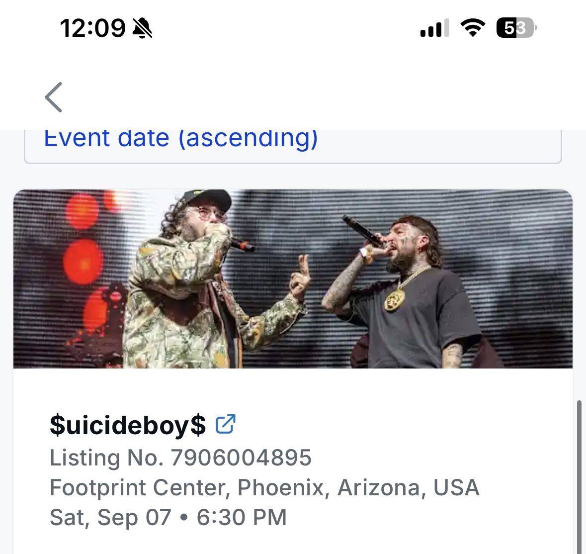Image resolution: width=586 pixels, height=554 pixels.
Task: Tap the battery indicator showing 53
Action: point(514,28)
